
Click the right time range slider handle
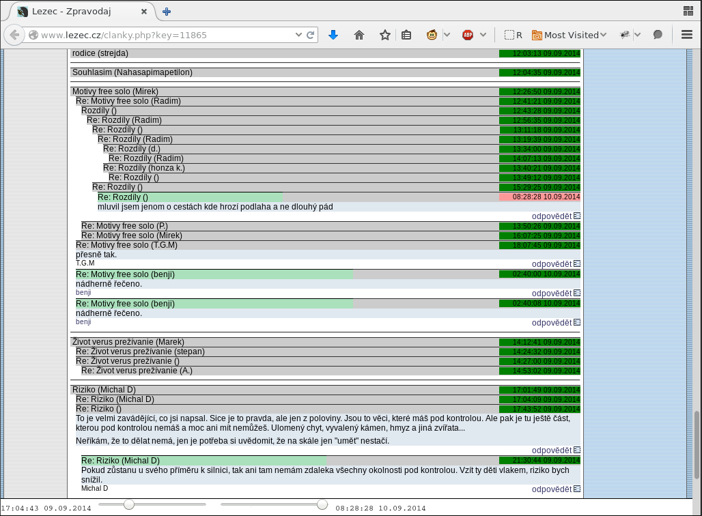tap(322, 504)
